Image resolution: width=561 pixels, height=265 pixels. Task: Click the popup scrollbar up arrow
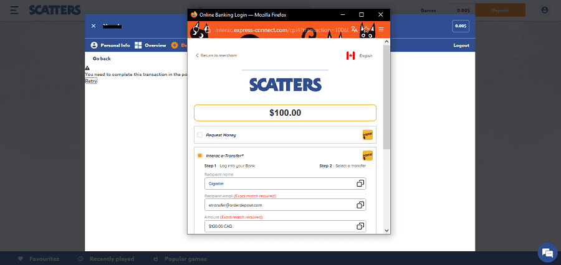coord(386,42)
